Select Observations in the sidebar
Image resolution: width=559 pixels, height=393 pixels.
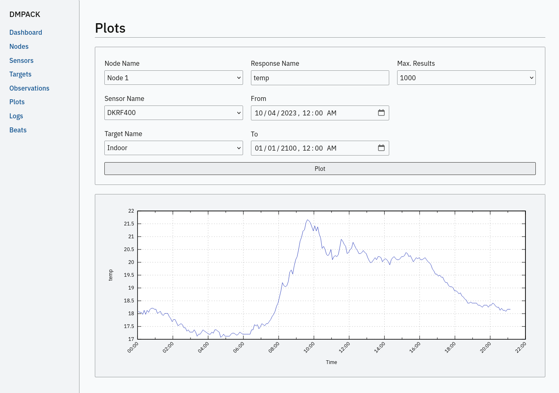tap(29, 89)
